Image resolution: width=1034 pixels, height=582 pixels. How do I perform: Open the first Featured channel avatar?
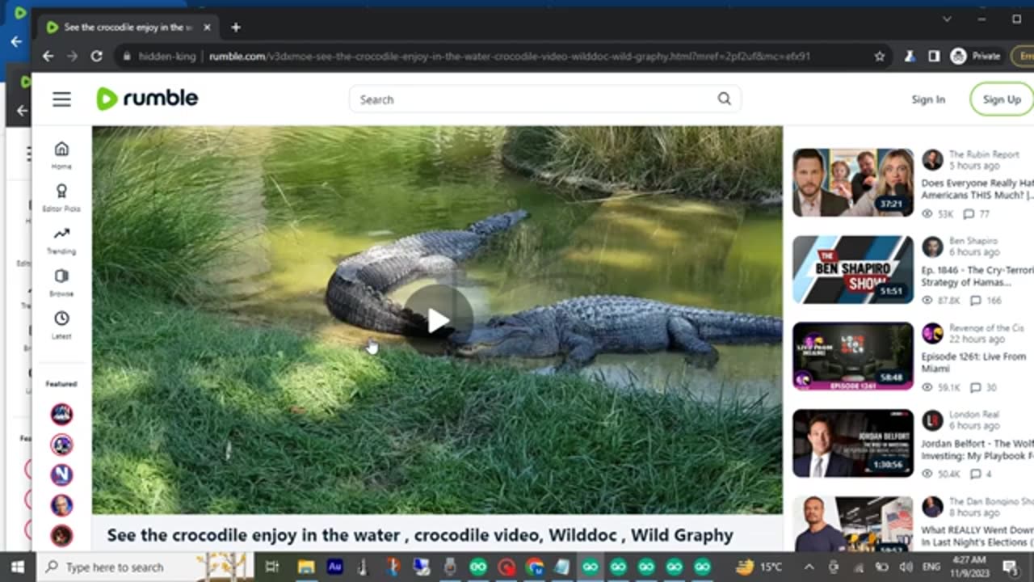point(62,415)
